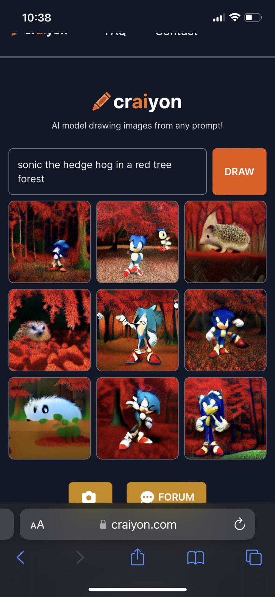The width and height of the screenshot is (275, 597).
Task: Open the FORUM button
Action: point(167,493)
